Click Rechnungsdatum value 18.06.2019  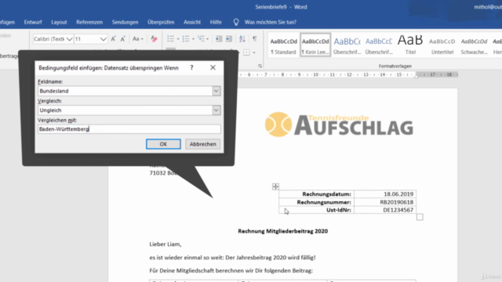click(x=398, y=193)
